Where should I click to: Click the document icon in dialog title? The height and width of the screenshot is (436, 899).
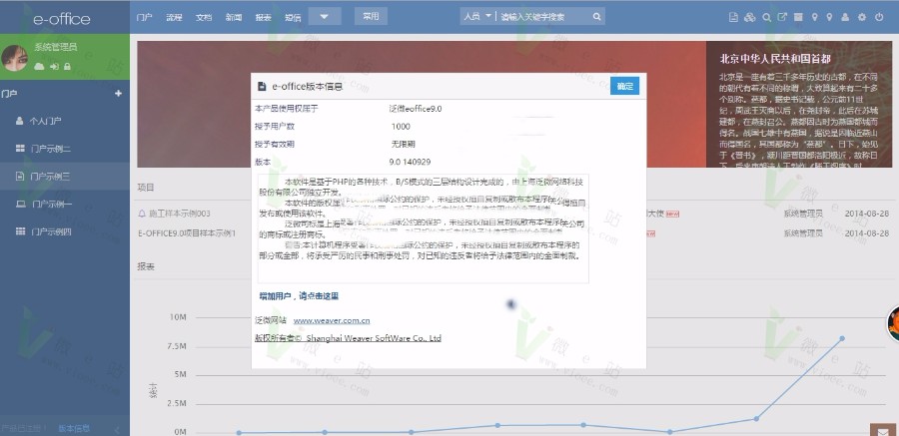[262, 87]
